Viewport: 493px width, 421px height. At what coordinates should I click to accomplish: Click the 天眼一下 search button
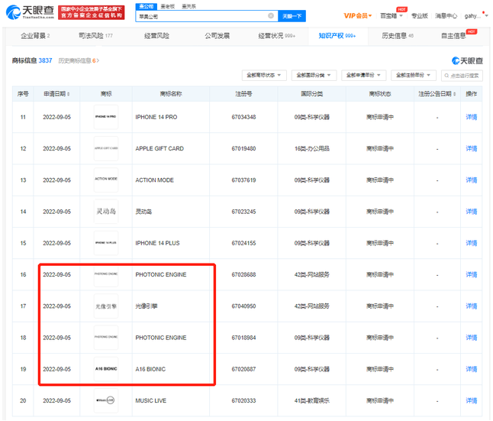292,16
